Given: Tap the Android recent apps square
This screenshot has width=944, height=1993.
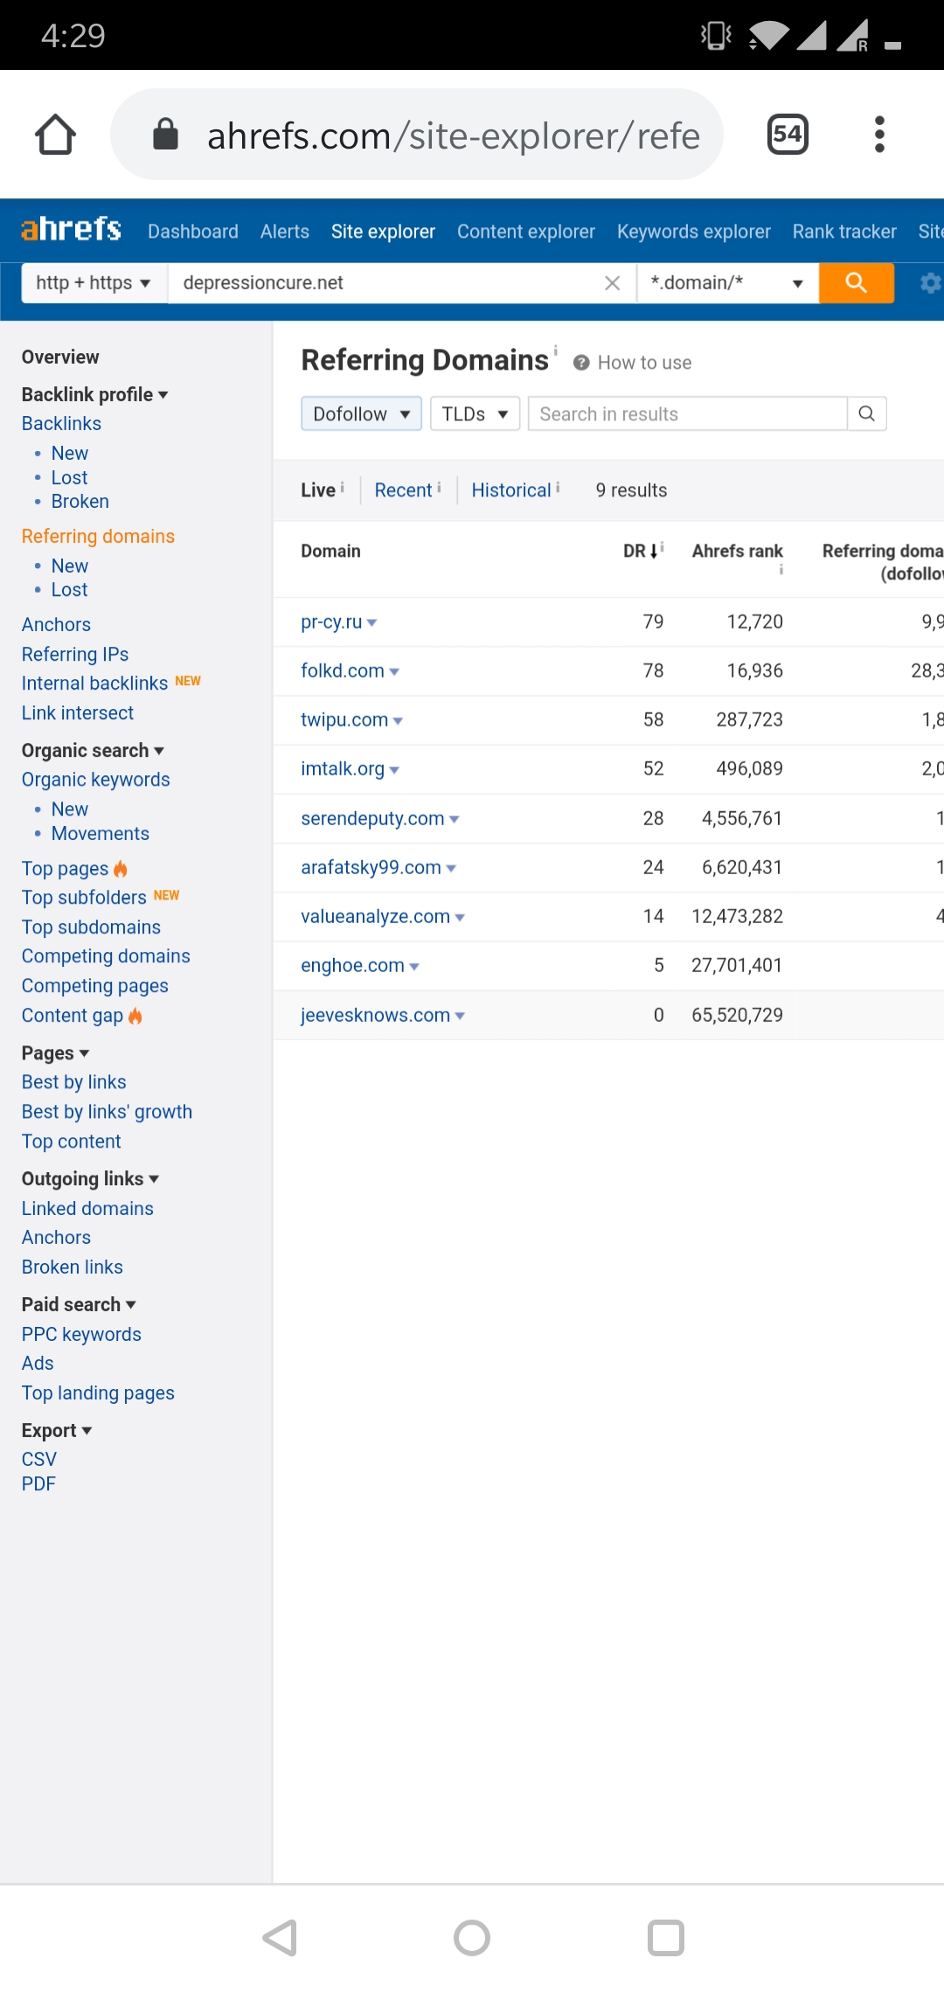Looking at the screenshot, I should point(665,1938).
